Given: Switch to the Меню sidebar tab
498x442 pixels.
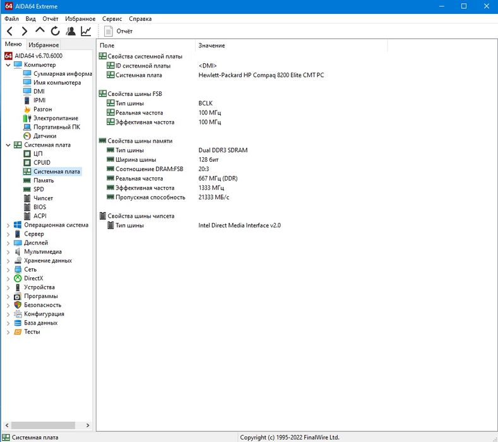Looking at the screenshot, I should coord(13,44).
